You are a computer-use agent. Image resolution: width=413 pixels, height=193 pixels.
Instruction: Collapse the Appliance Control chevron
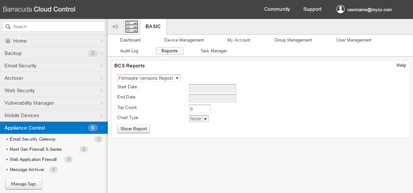click(x=102, y=128)
